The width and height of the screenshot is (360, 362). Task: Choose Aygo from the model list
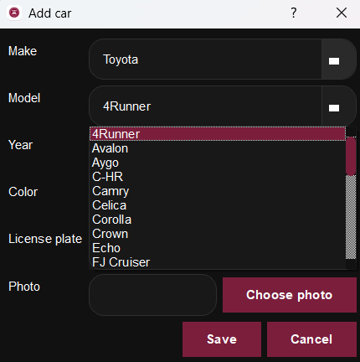point(218,163)
